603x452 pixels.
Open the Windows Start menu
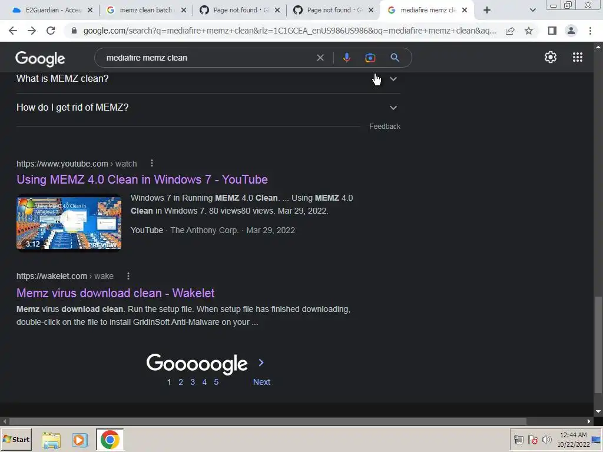(16, 439)
